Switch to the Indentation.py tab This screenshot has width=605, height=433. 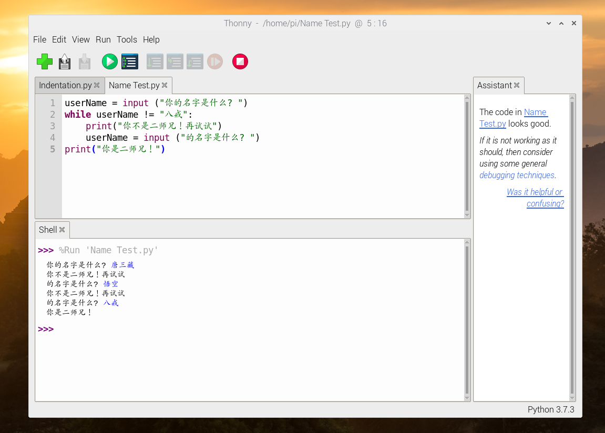[65, 85]
